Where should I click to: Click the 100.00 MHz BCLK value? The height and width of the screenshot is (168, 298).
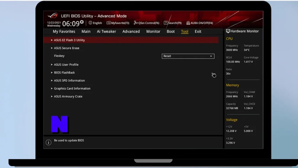pos(233,62)
